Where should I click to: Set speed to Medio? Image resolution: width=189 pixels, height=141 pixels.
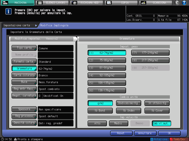point(118,124)
